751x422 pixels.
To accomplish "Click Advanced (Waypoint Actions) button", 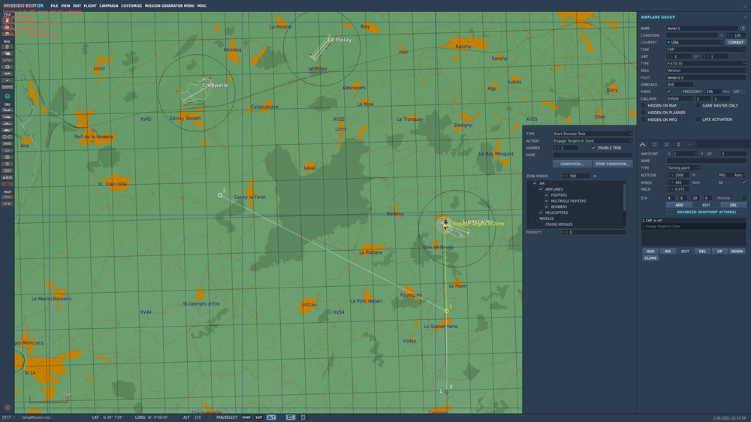I will pos(706,212).
